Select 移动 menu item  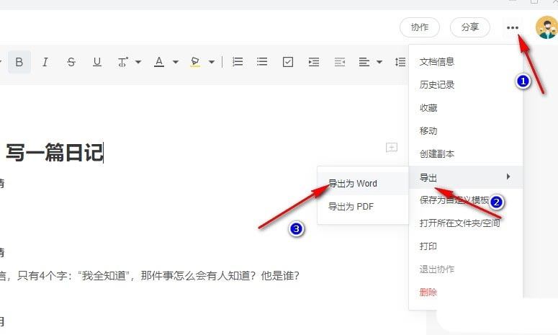(466, 131)
